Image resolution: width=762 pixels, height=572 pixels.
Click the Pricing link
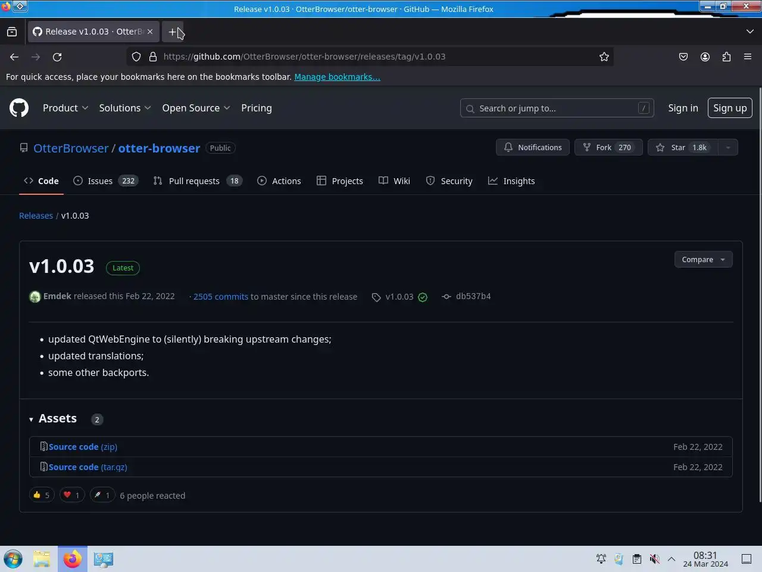point(257,108)
